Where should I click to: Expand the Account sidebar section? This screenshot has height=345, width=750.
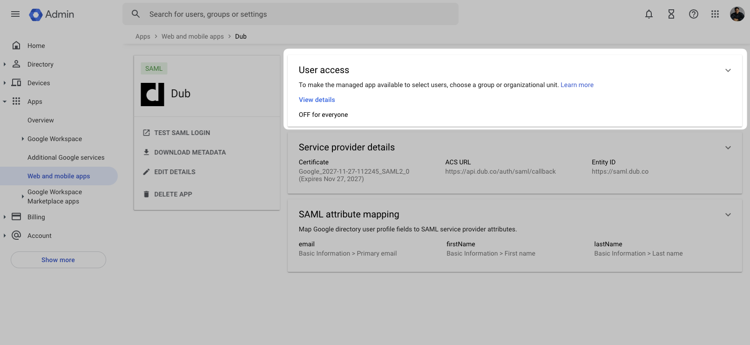tap(5, 236)
